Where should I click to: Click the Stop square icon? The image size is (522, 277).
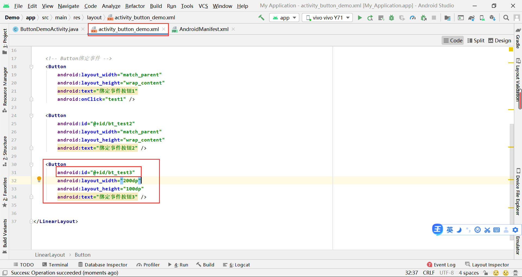pos(434,18)
